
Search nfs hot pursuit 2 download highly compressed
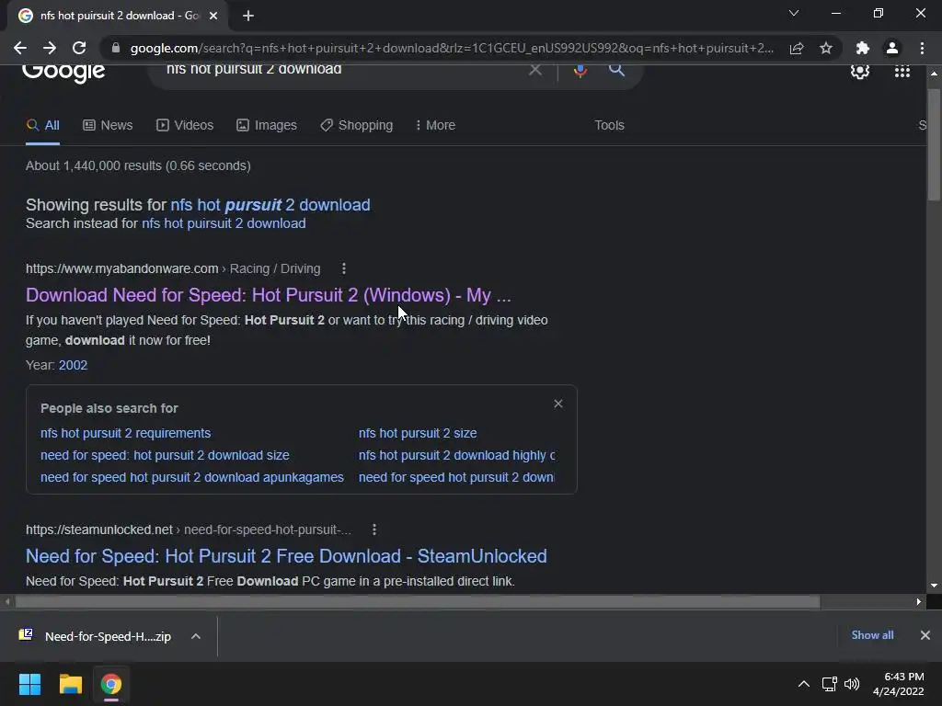(x=456, y=455)
